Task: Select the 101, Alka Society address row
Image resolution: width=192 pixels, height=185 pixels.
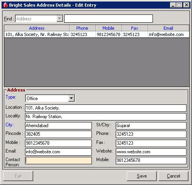Action: click(x=97, y=34)
